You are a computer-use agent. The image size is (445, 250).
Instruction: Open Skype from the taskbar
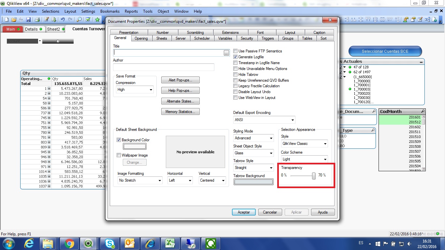[109, 243]
